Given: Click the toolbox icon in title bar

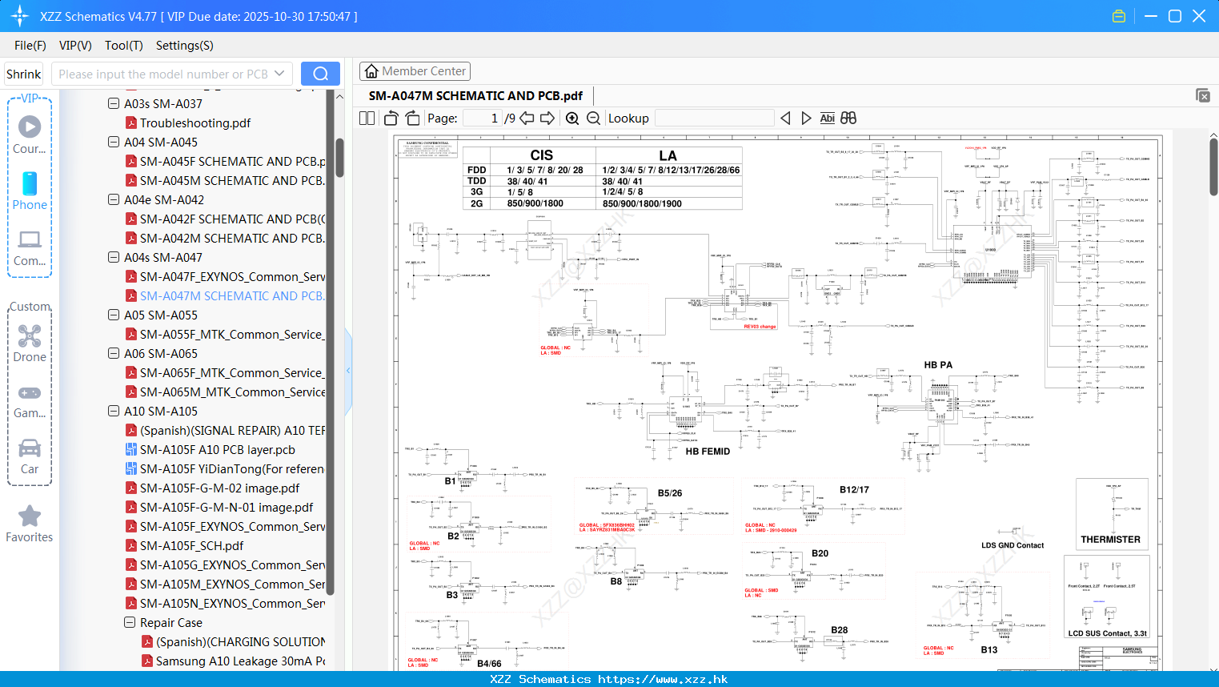Looking at the screenshot, I should coord(1119,16).
